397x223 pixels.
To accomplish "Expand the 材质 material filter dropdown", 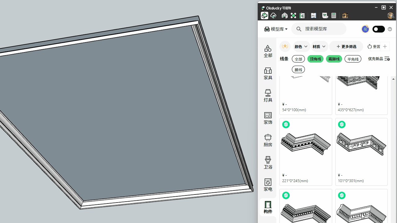I will [x=319, y=46].
